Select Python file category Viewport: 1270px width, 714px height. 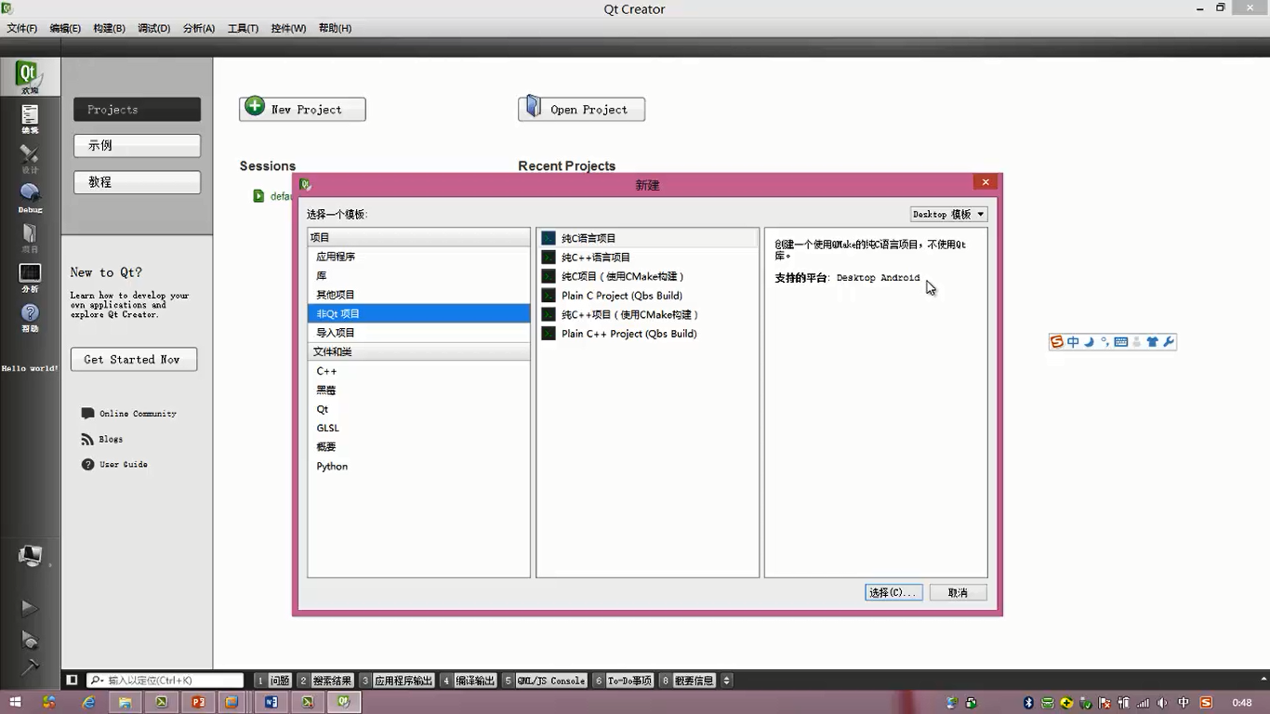pos(418,466)
